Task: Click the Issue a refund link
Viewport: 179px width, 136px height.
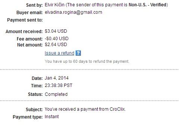Action: click(x=59, y=53)
